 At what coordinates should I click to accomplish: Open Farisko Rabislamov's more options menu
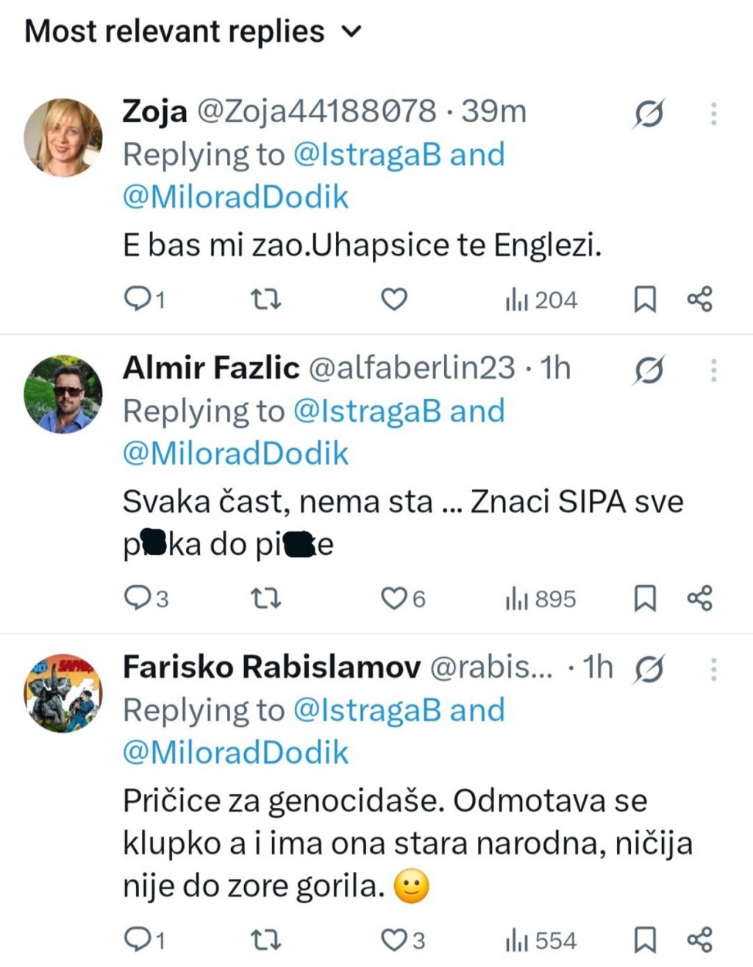tap(713, 669)
